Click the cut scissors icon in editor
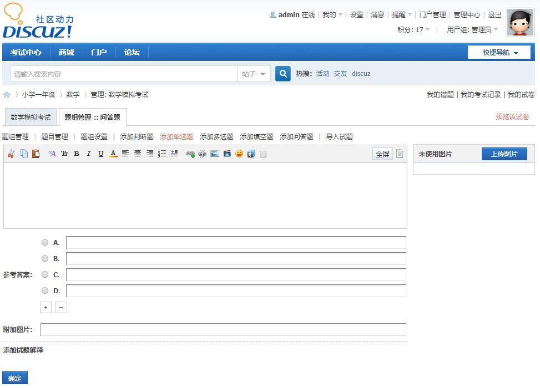 pos(11,154)
